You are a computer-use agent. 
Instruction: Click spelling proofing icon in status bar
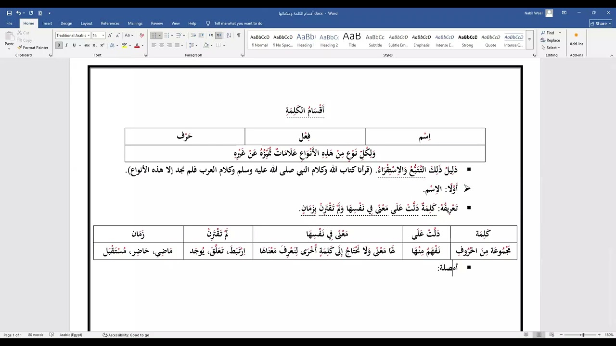point(51,335)
